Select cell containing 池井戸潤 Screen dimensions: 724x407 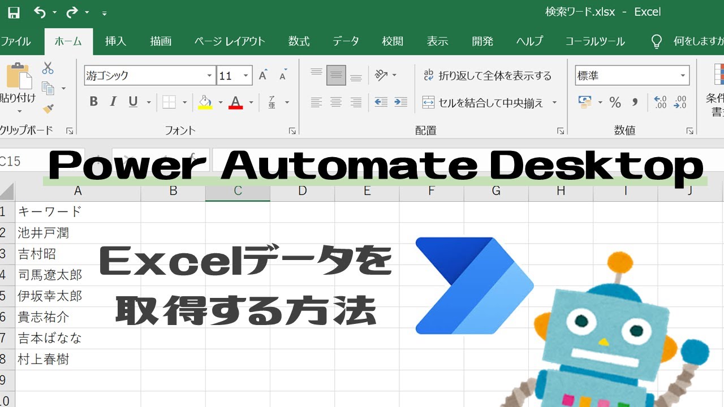click(78, 232)
